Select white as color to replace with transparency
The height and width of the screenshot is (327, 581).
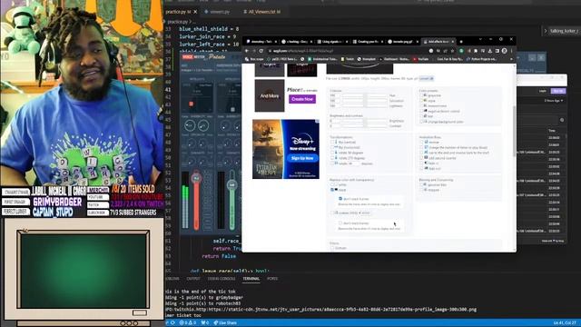[x=332, y=184]
